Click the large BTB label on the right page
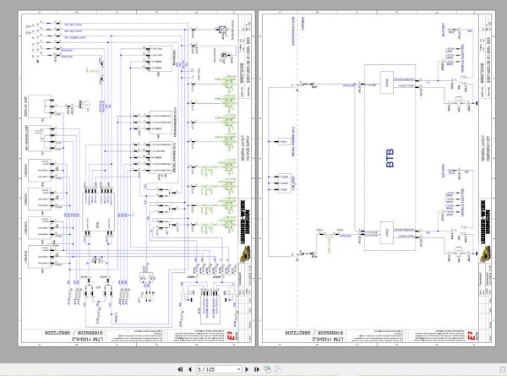Image resolution: width=507 pixels, height=376 pixels. (390, 158)
